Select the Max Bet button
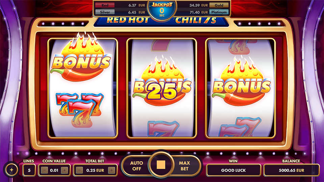324x182 pixels. pyautogui.click(x=184, y=166)
